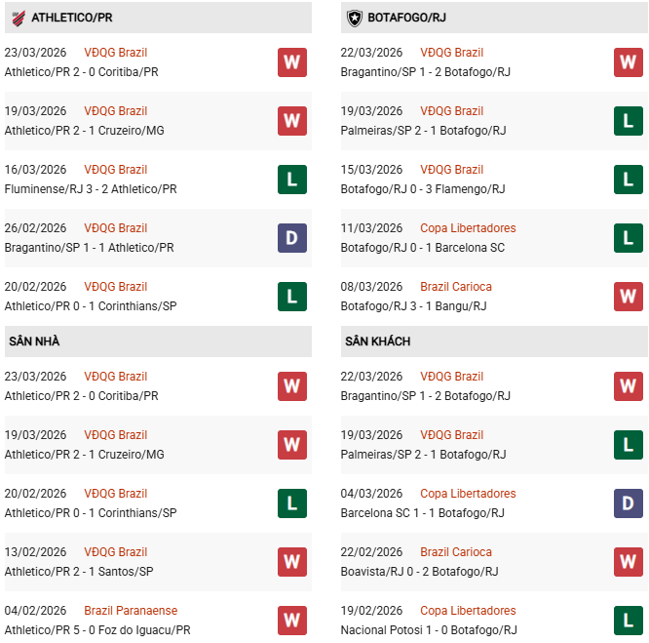Select the W badge for Athletico/PR 2-1 Santos/SP
This screenshot has height=643, width=649.
(291, 562)
